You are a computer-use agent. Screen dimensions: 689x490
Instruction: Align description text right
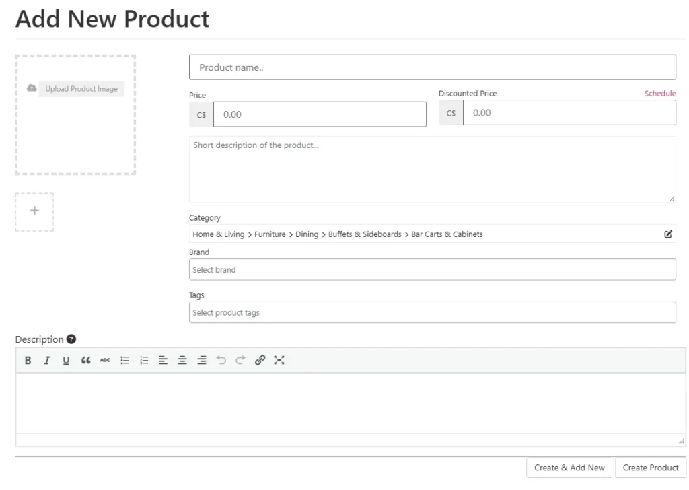click(x=202, y=360)
